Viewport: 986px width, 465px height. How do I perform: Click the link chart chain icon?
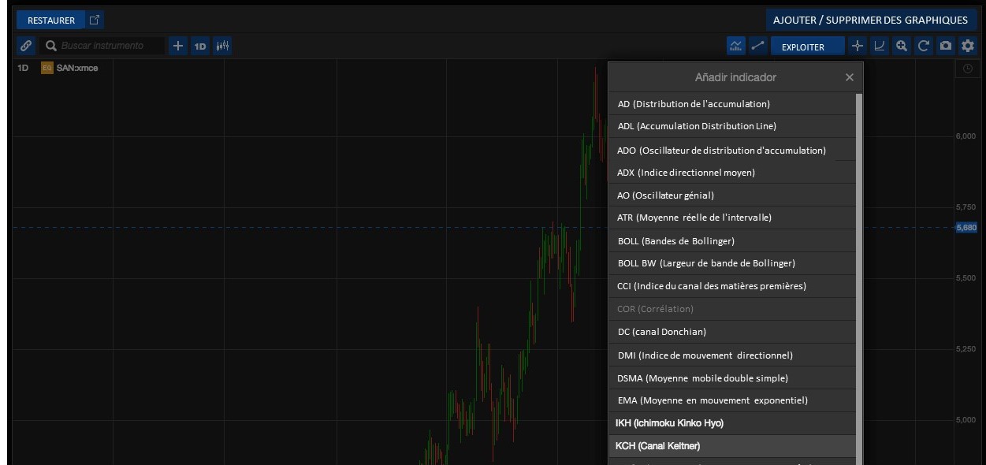[x=26, y=46]
